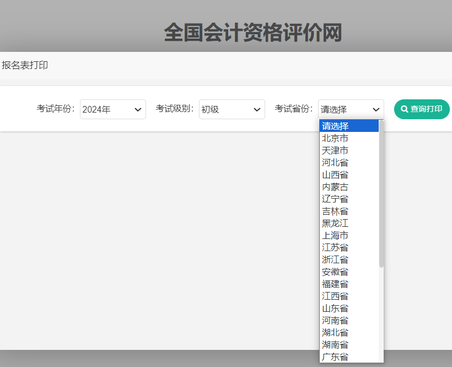Click the 考试级别 label
Viewport: 452px width, 367px height.
pyautogui.click(x=175, y=109)
